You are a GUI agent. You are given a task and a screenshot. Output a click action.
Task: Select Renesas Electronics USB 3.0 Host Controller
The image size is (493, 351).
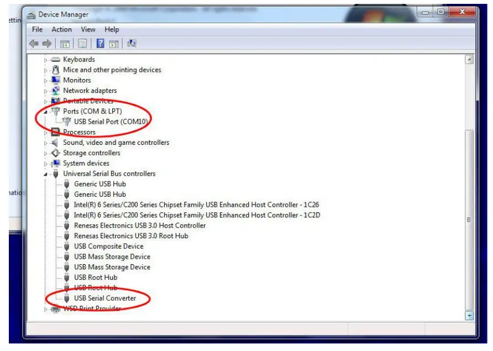tap(140, 226)
